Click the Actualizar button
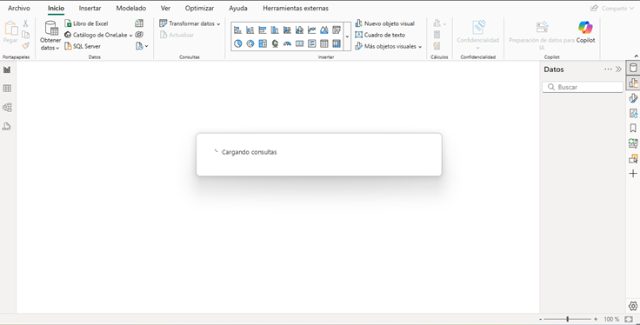The height and width of the screenshot is (325, 640). pyautogui.click(x=177, y=35)
